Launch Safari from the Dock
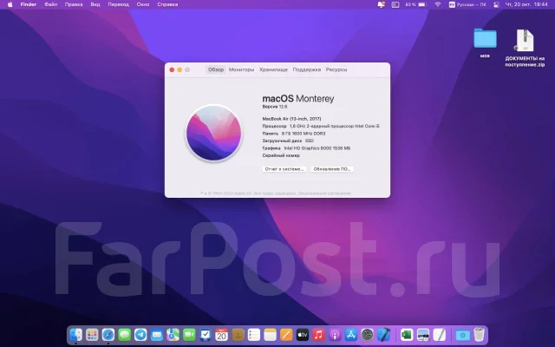The image size is (555, 347). tap(108, 335)
